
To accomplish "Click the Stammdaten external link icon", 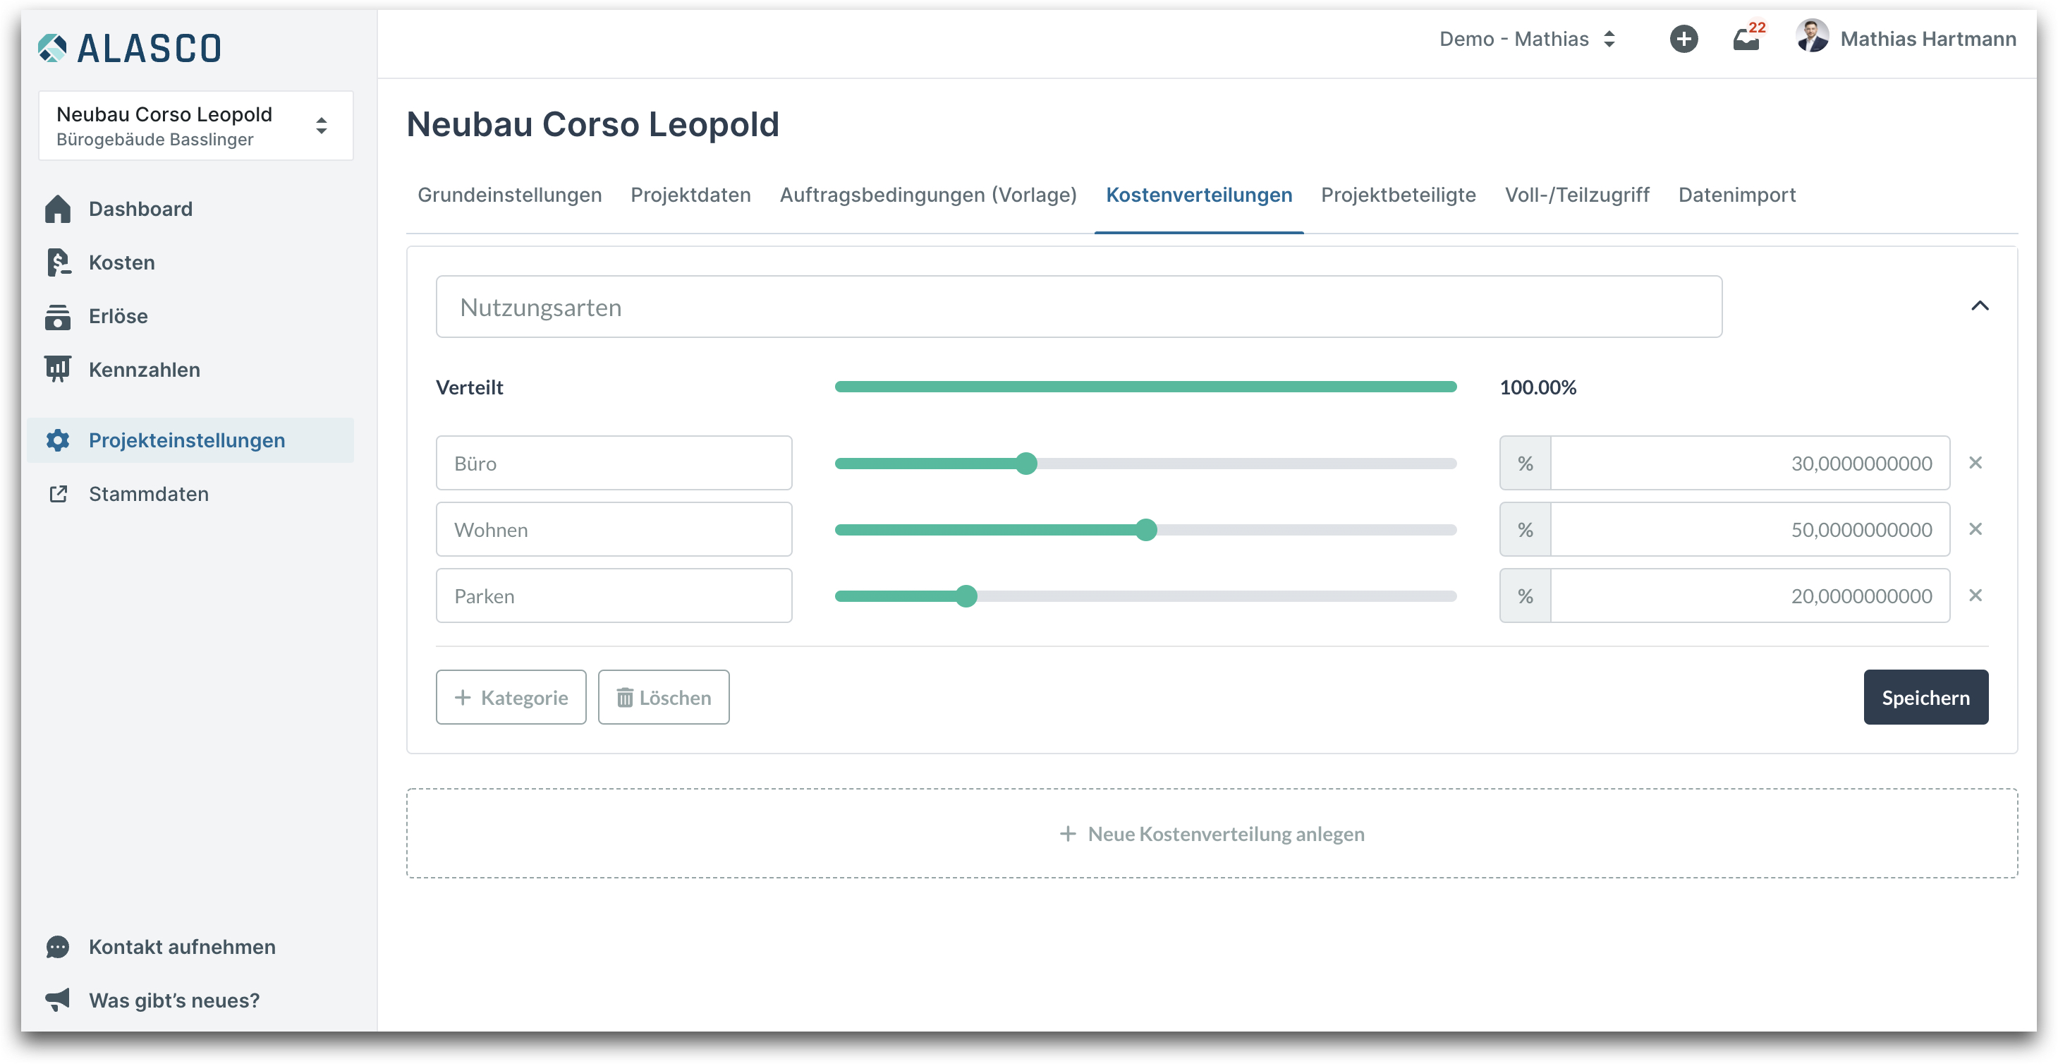I will 58,494.
